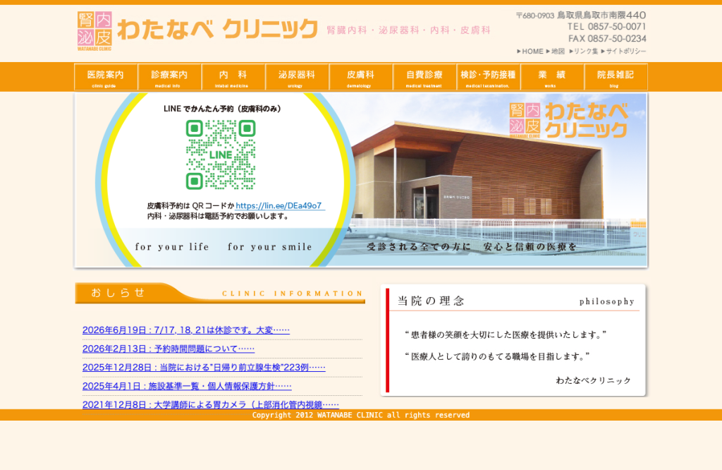Follow the lin.ee LINE reservation URL
The image size is (722, 470).
click(x=279, y=206)
